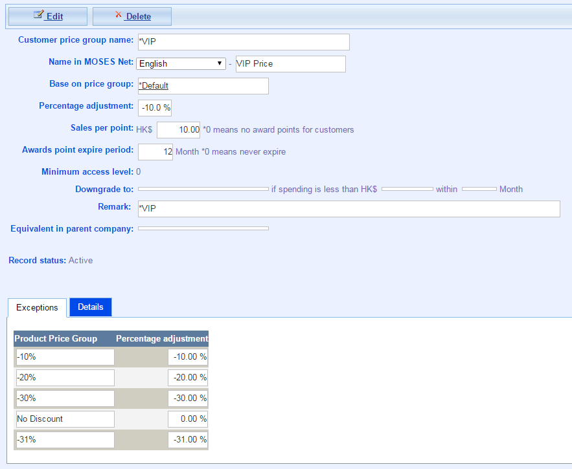Select the No Discount product price group cell
Viewport: 572px width, 469px height.
click(x=65, y=419)
